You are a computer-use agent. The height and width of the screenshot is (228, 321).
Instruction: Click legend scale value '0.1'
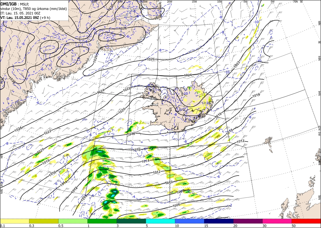coord(2,226)
